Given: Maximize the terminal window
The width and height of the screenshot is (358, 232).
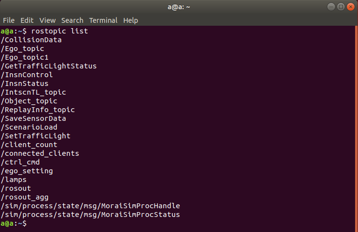Looking at the screenshot, I should click(x=341, y=7).
